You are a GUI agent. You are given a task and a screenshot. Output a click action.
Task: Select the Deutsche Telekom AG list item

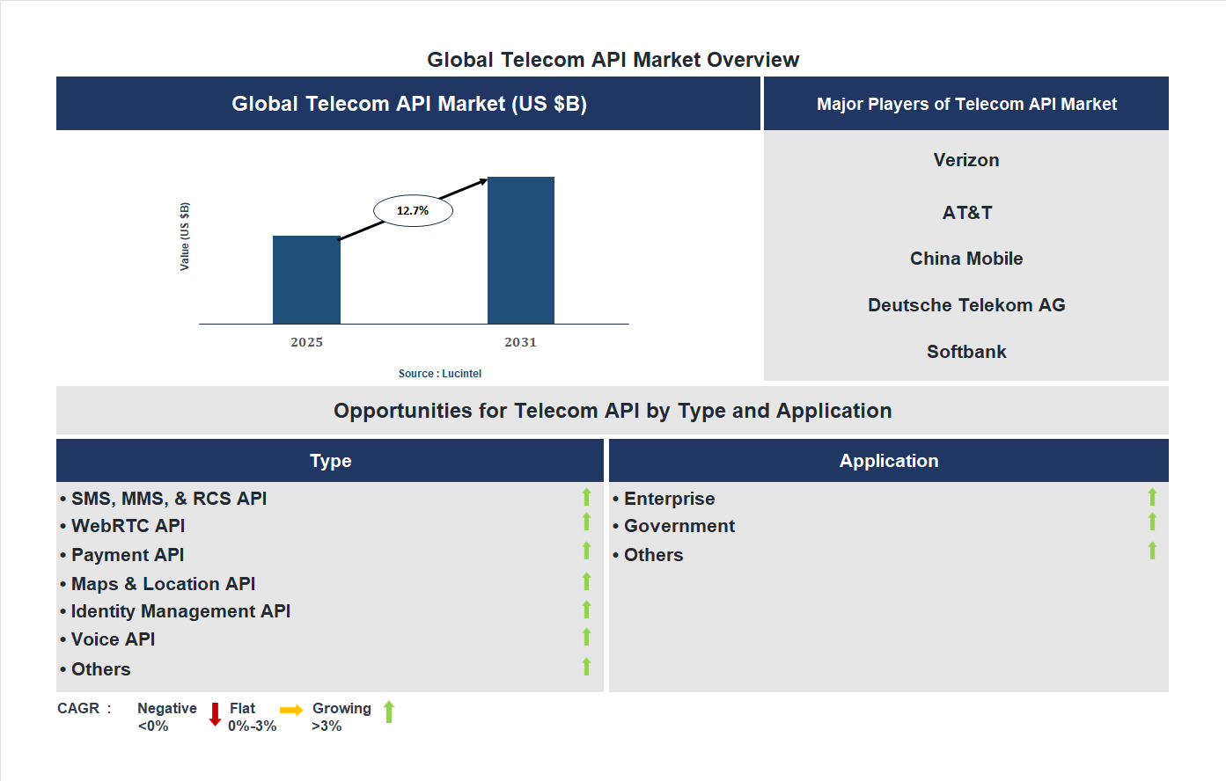[x=965, y=304]
